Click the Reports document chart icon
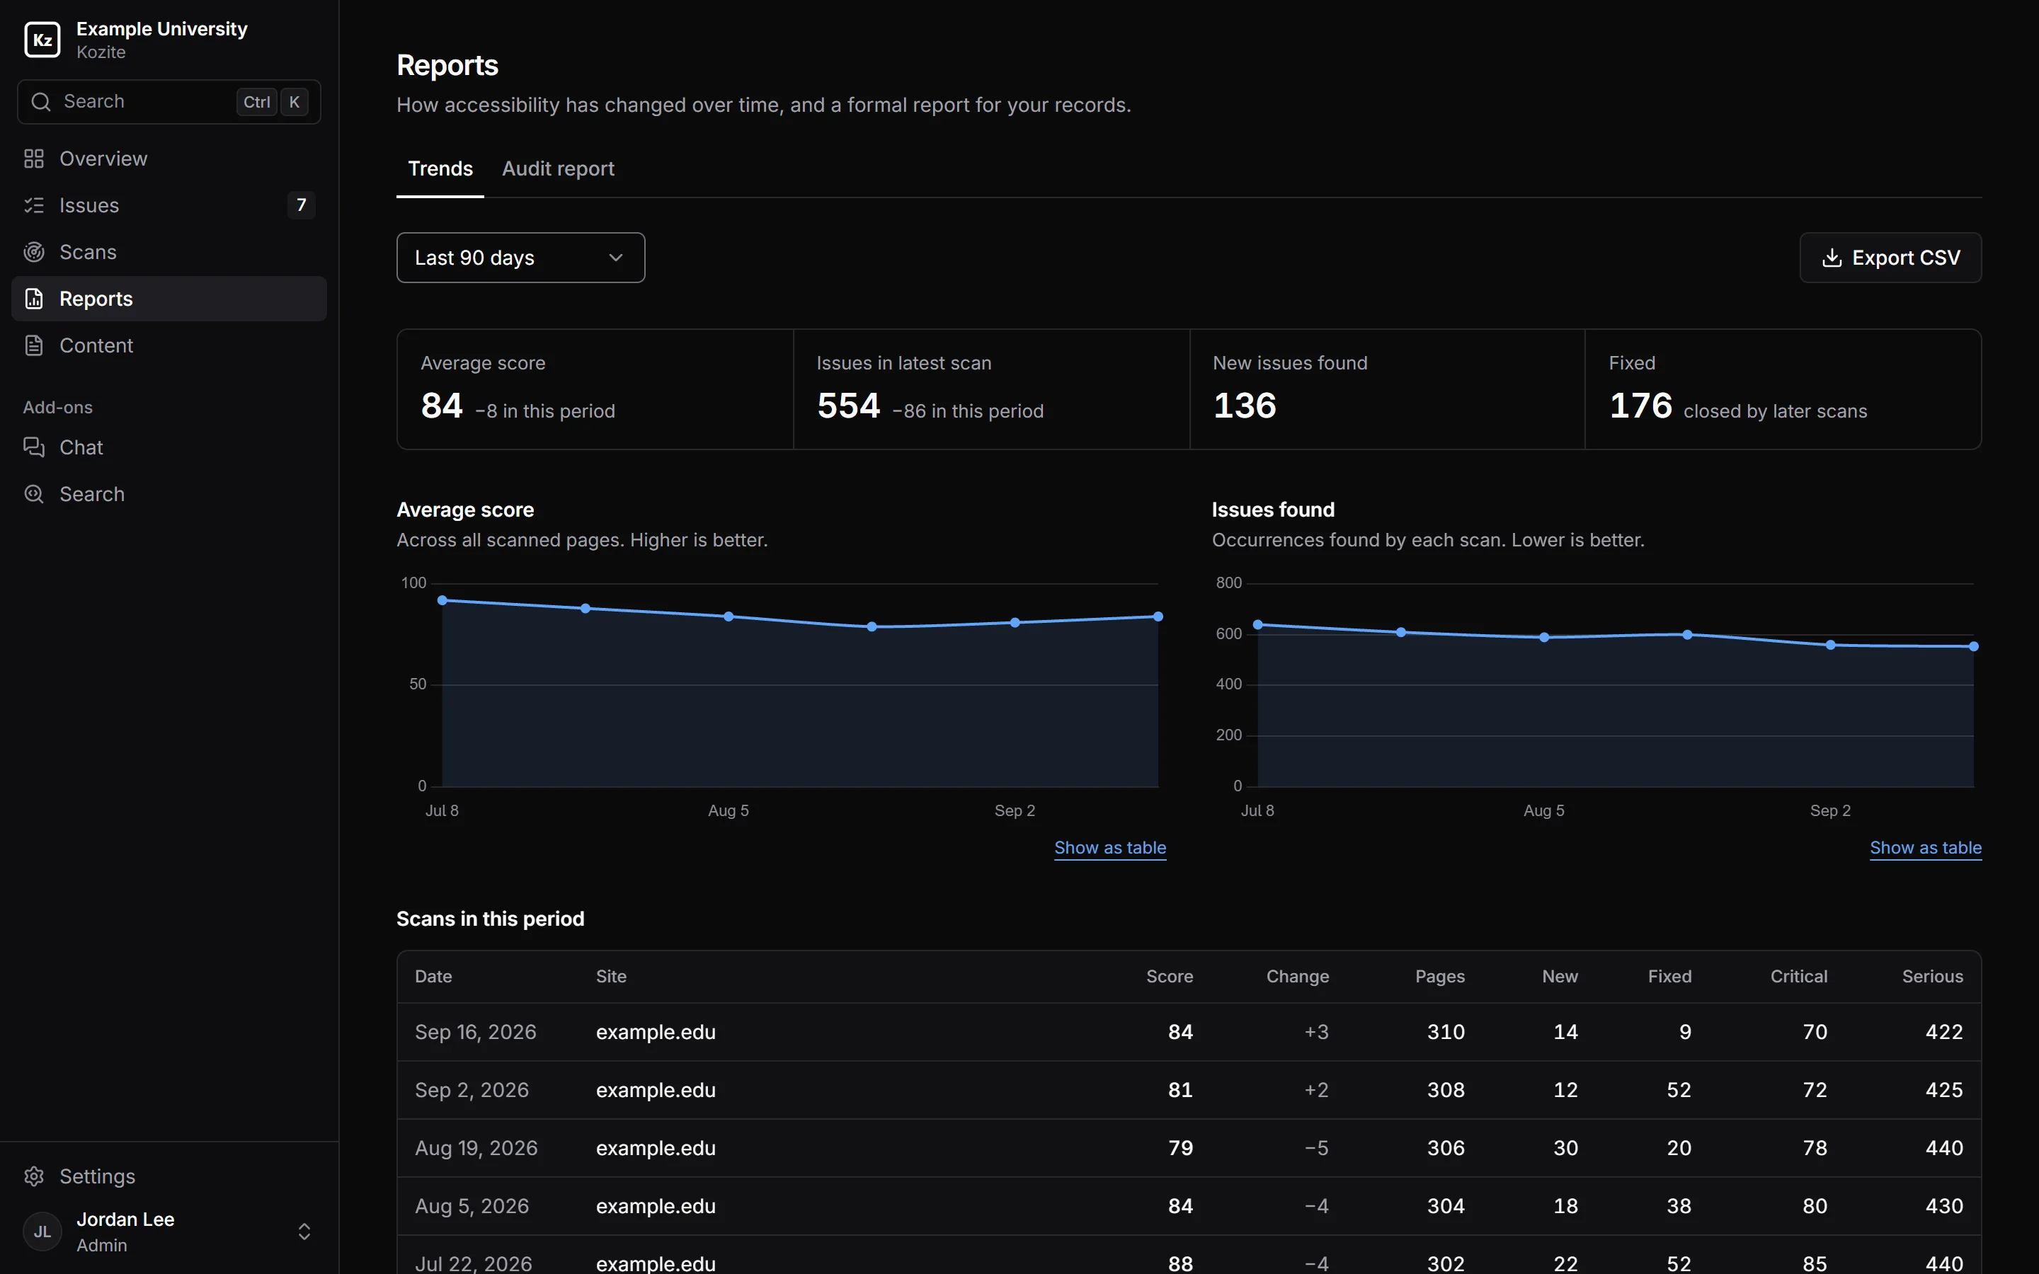 [34, 298]
